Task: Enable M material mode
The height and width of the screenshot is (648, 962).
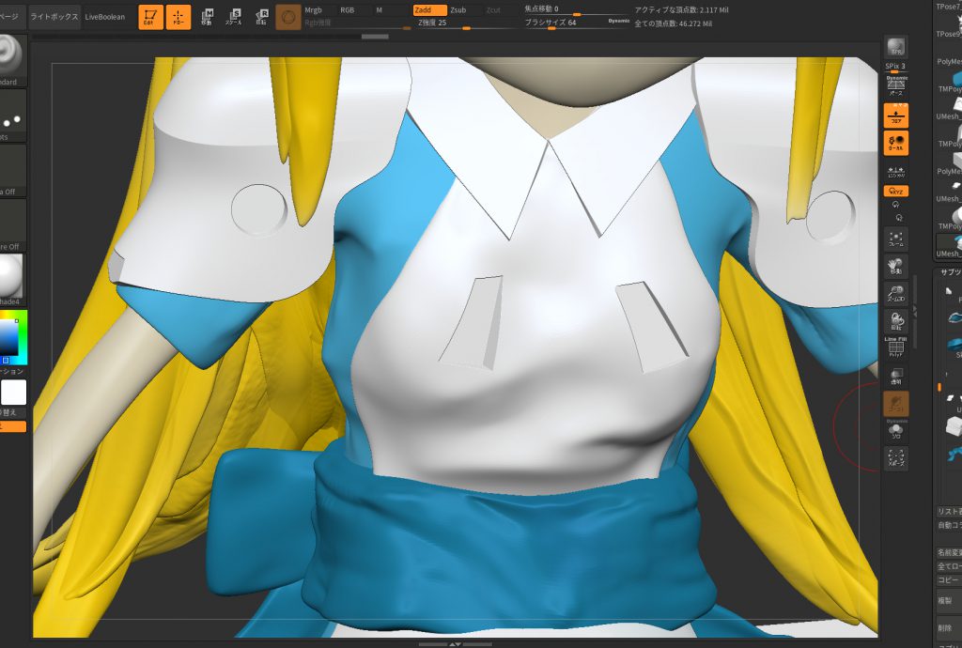Action: point(380,9)
